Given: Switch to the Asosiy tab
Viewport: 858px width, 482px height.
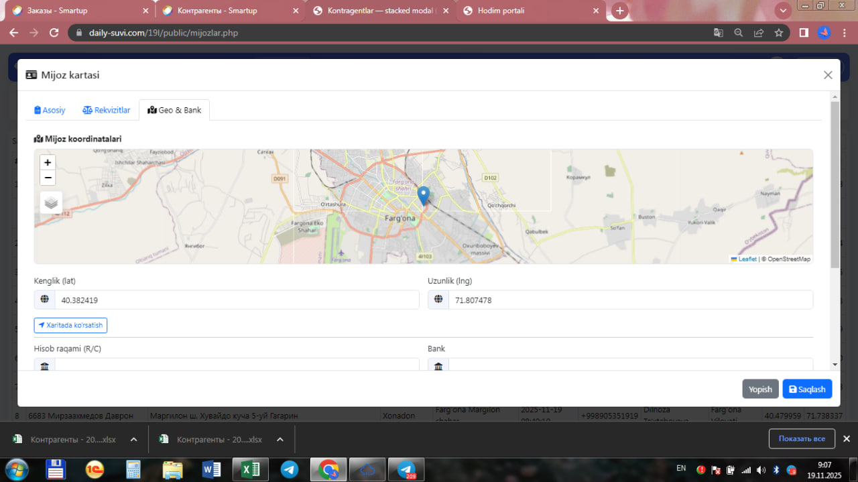Looking at the screenshot, I should [x=50, y=110].
